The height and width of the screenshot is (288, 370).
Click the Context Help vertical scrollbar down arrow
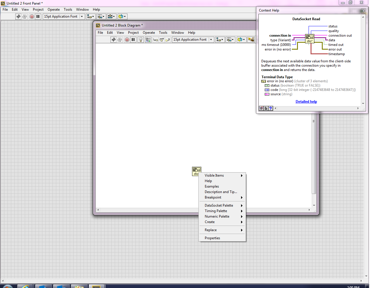click(363, 104)
